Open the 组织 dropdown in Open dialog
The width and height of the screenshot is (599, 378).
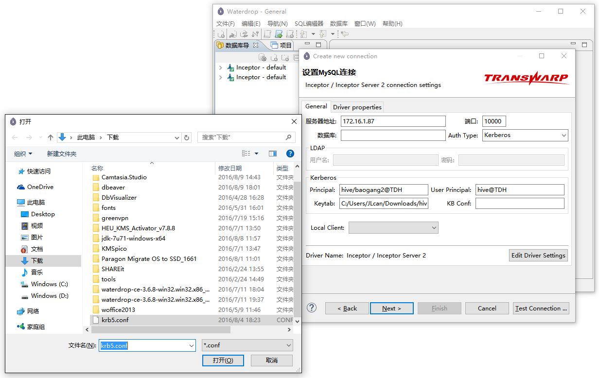tap(23, 154)
